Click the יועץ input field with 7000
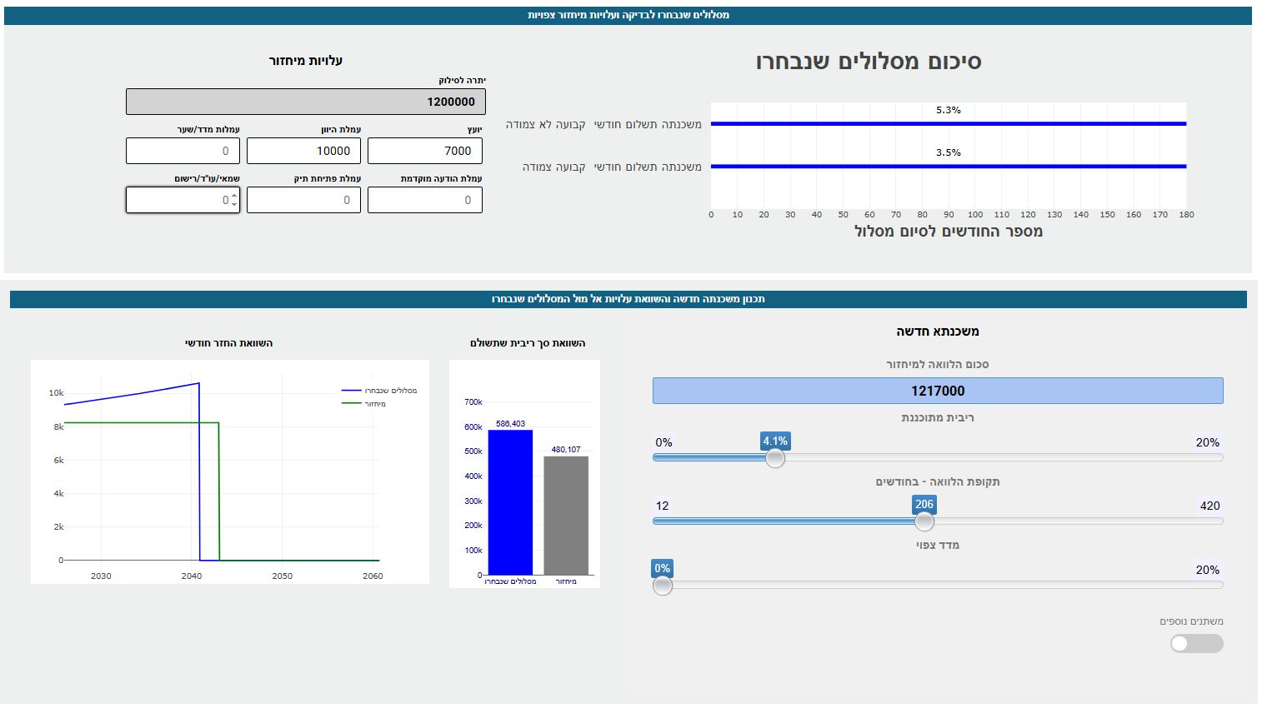This screenshot has height=708, width=1262. 424,151
